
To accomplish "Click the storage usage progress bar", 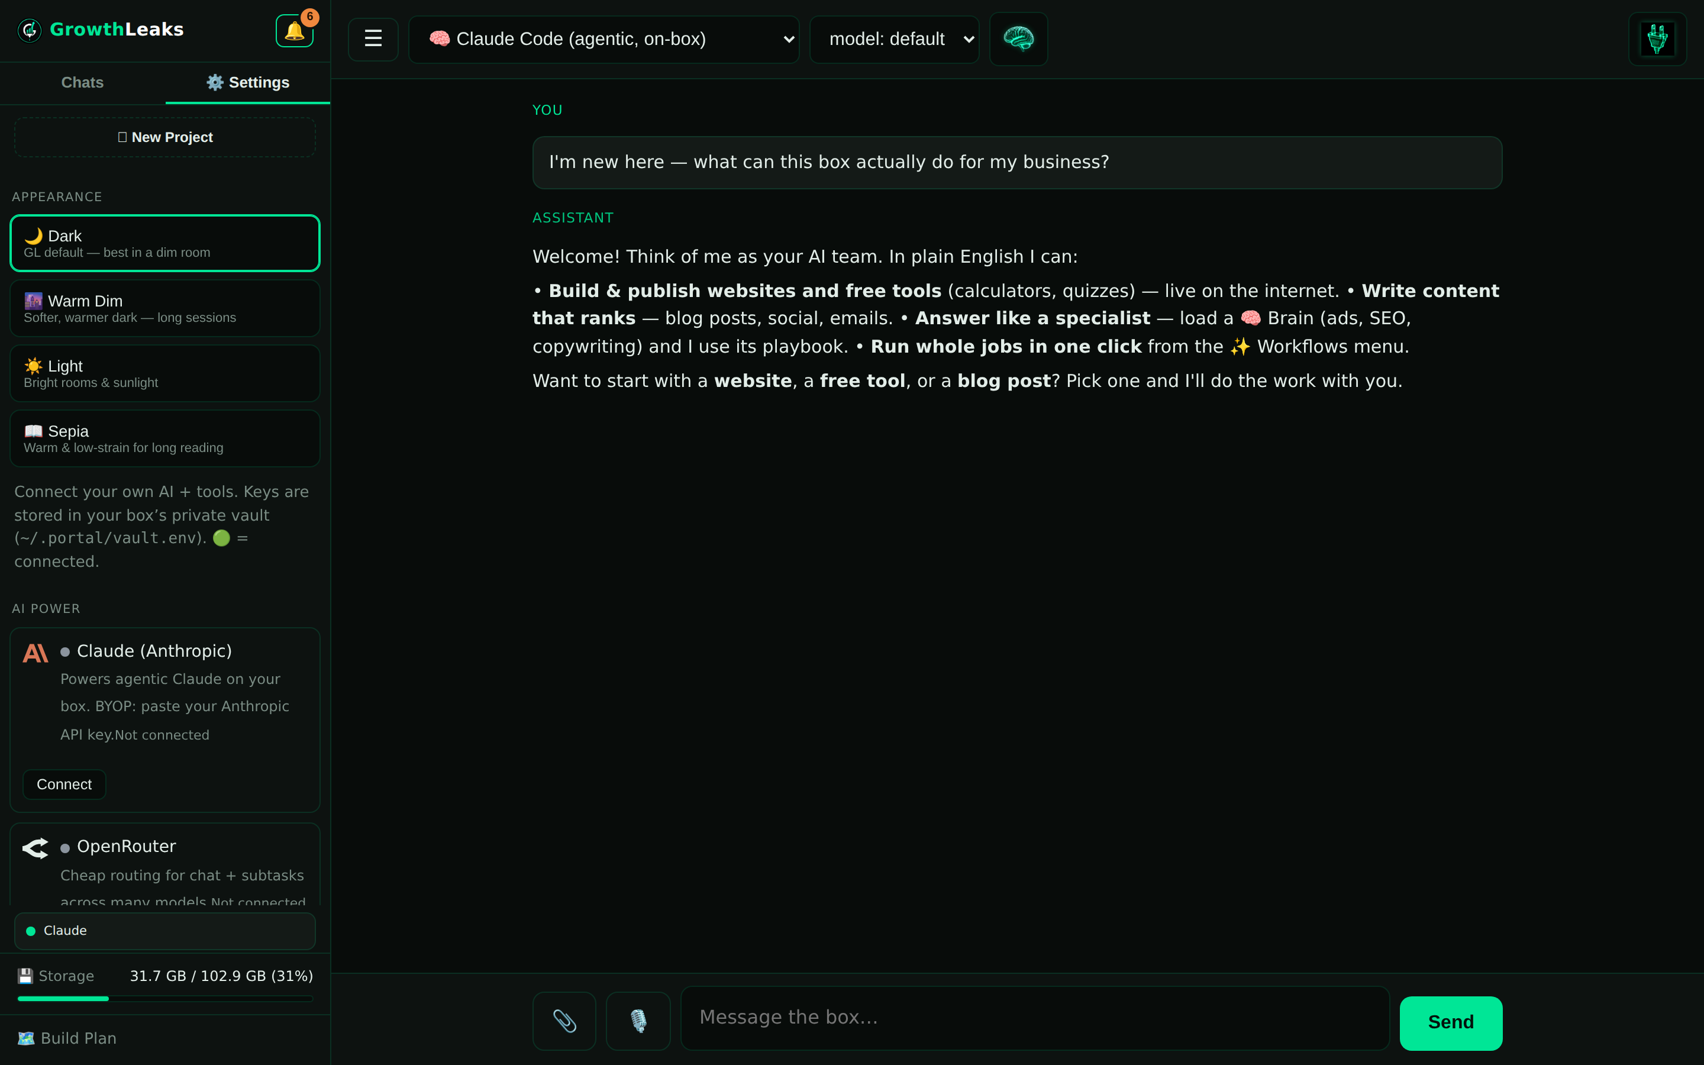I will [x=164, y=998].
